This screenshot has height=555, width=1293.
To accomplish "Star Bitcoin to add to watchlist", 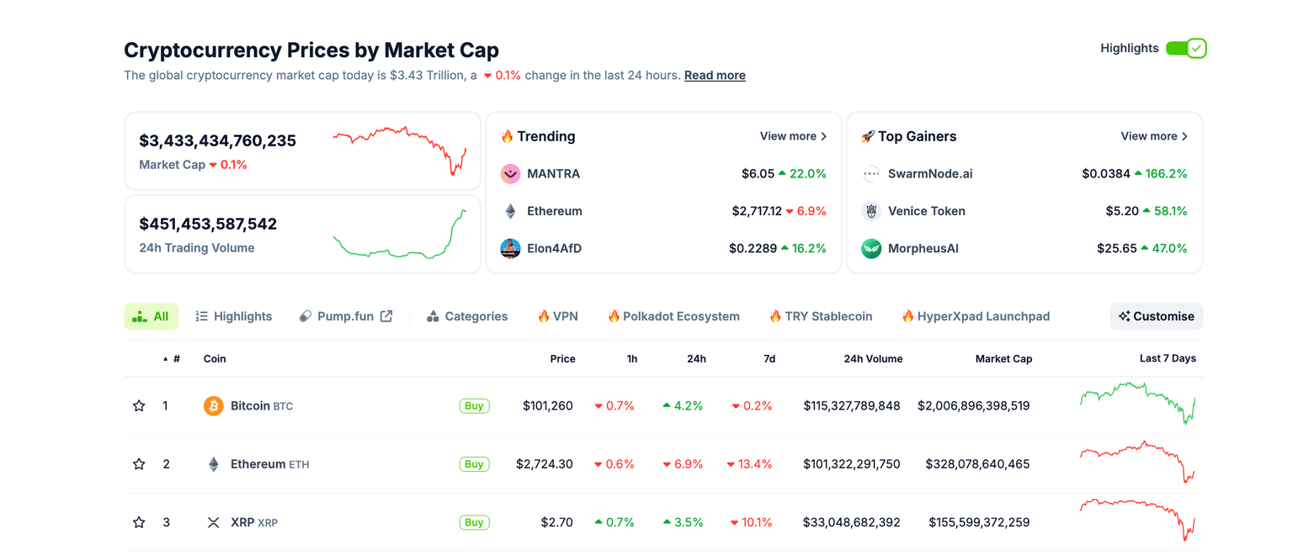I will [139, 405].
